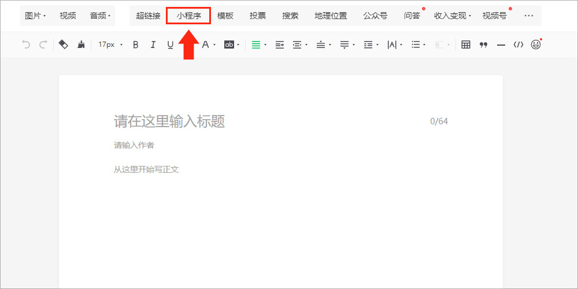This screenshot has height=289, width=578.
Task: Open the space after paragraph dropdown
Action: click(347, 45)
